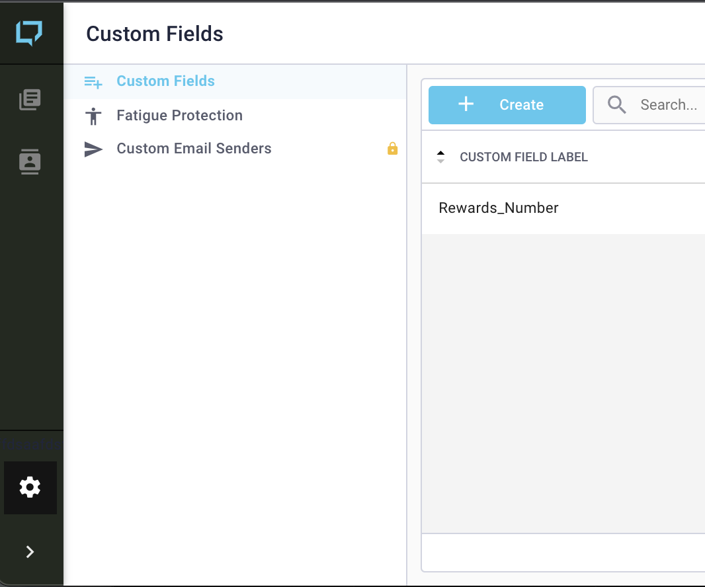Click the app logo icon in the sidebar

point(29,33)
